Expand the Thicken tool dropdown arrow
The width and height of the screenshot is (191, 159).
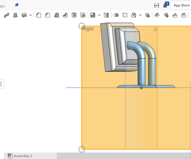tap(31, 15)
